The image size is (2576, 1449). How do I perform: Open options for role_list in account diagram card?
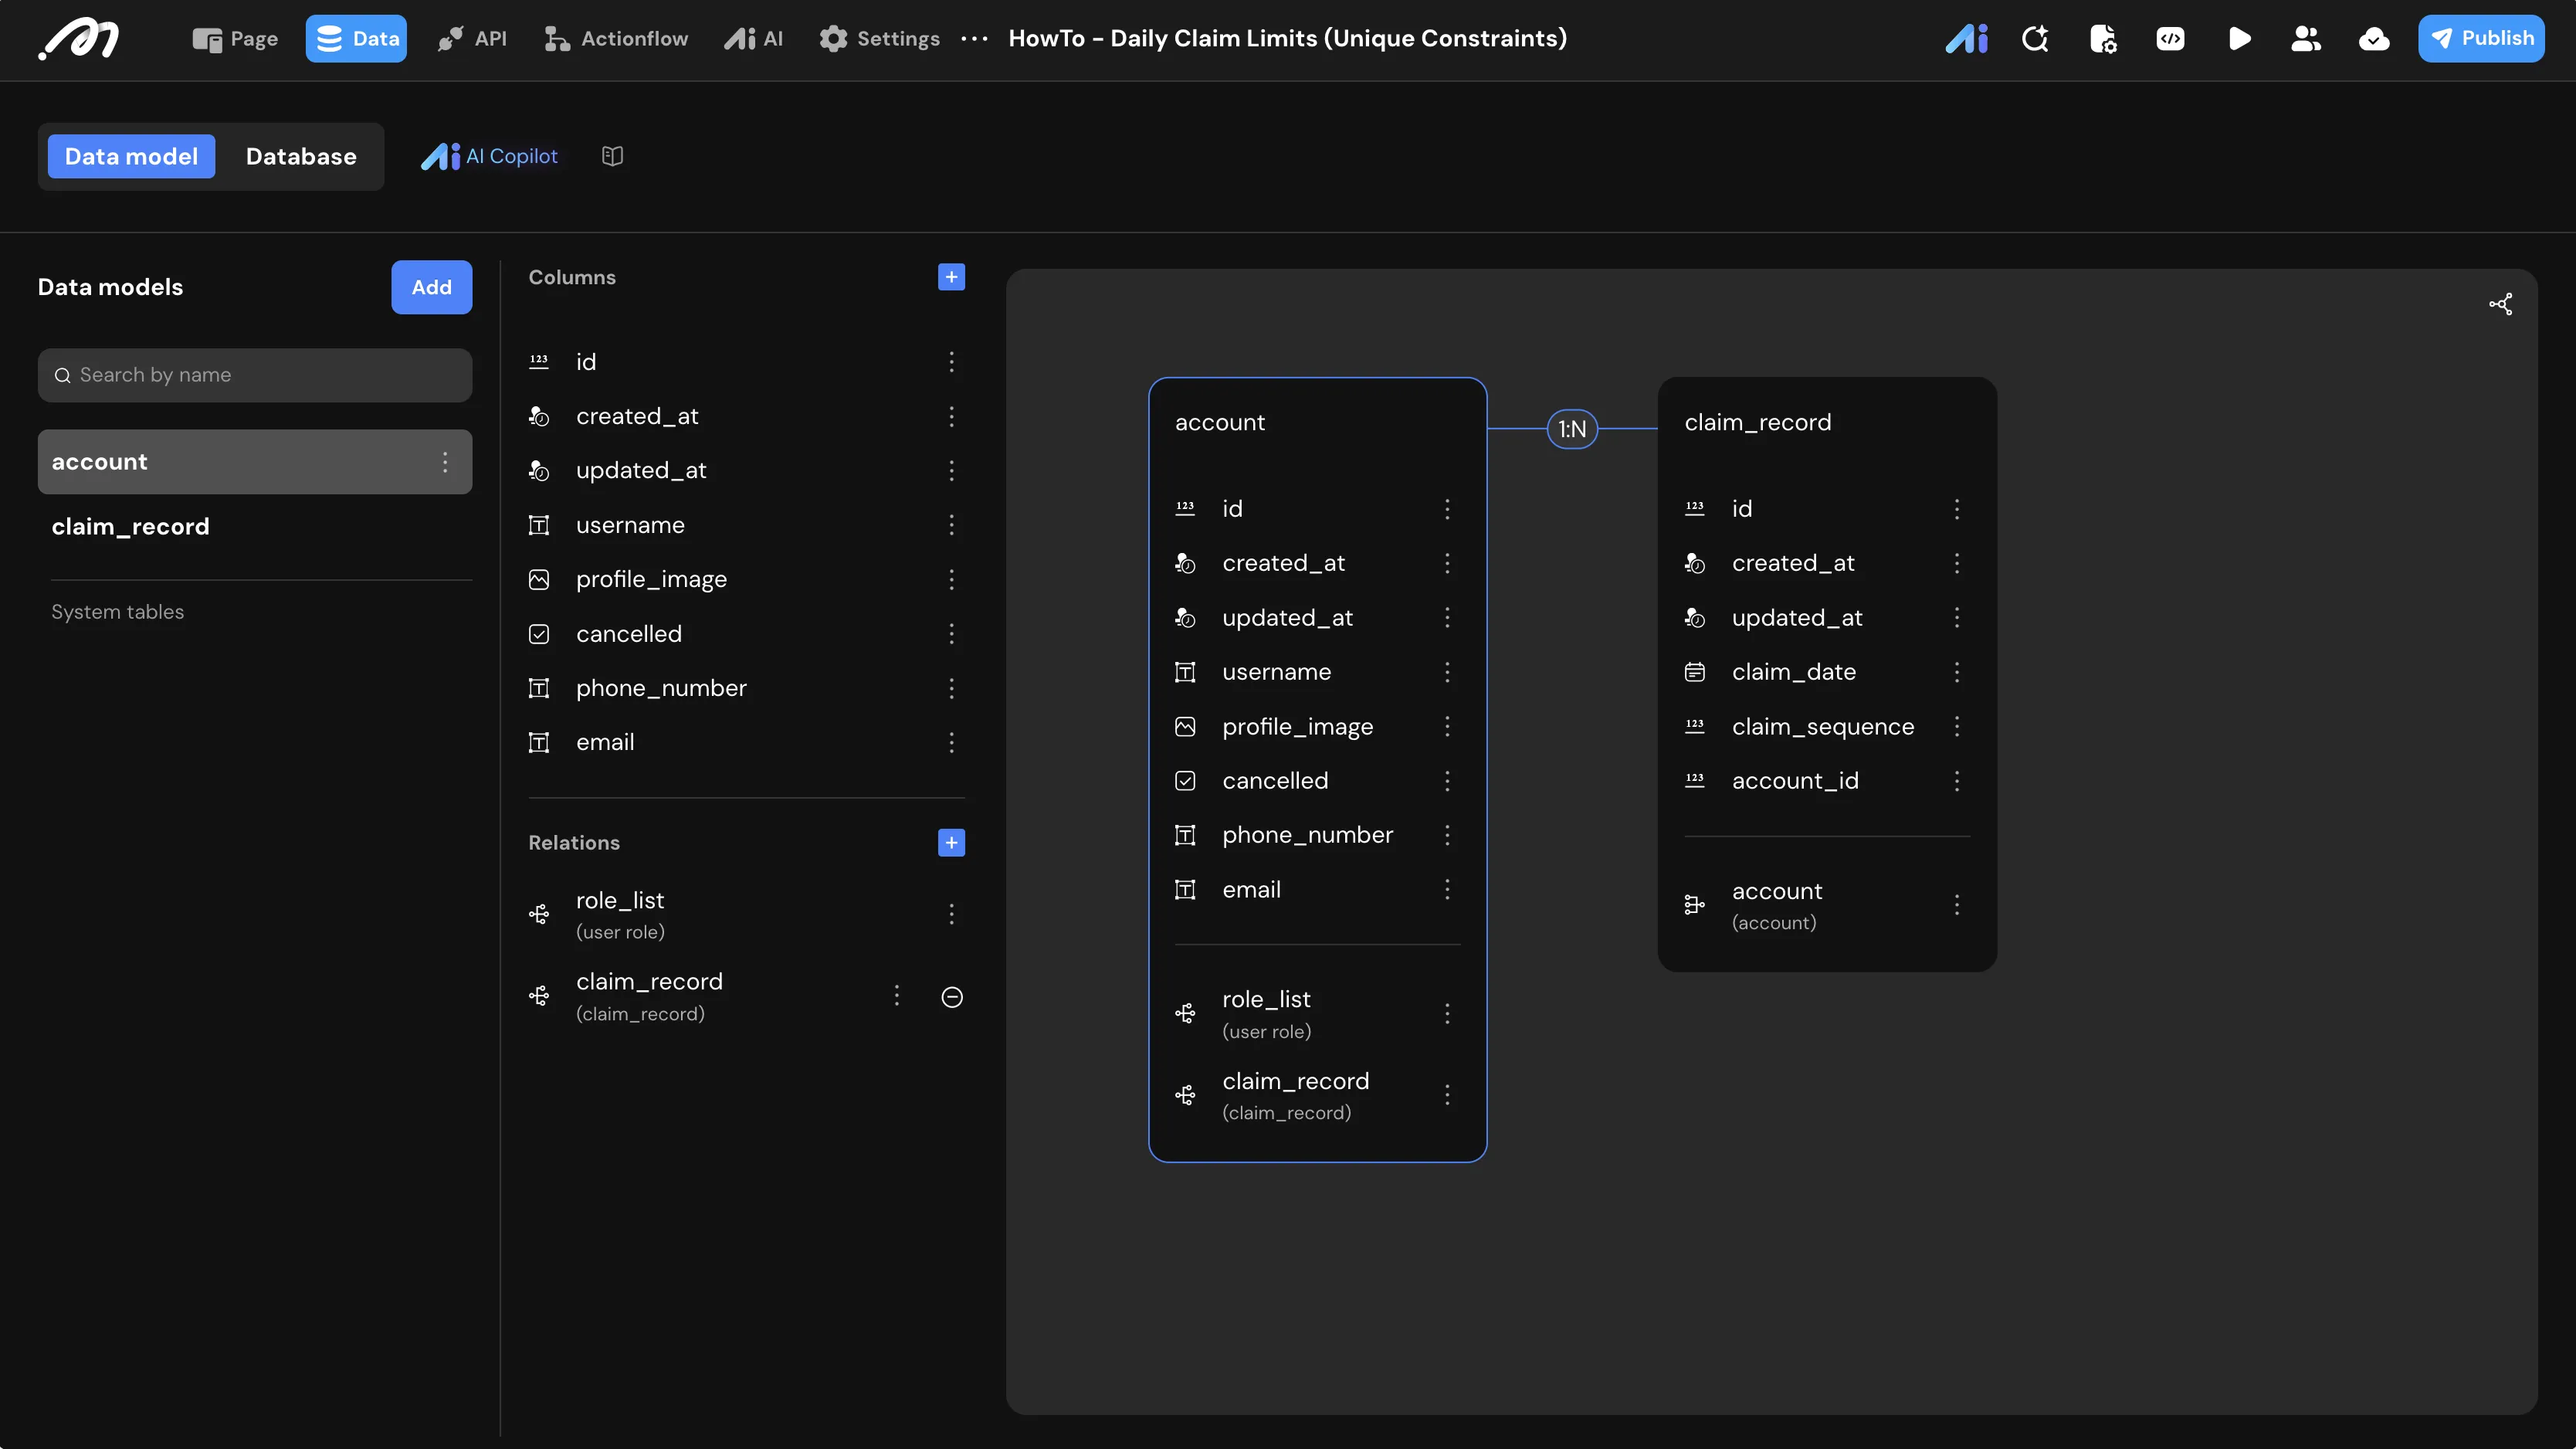[x=1446, y=1014]
